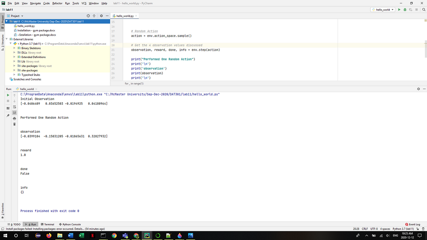Collapse the External Libraries node
Viewport: 427px width, 240px height.
coord(7,39)
